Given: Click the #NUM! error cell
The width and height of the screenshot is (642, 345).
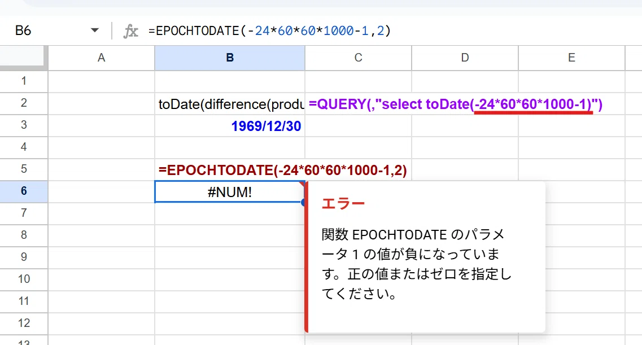Looking at the screenshot, I should 230,192.
